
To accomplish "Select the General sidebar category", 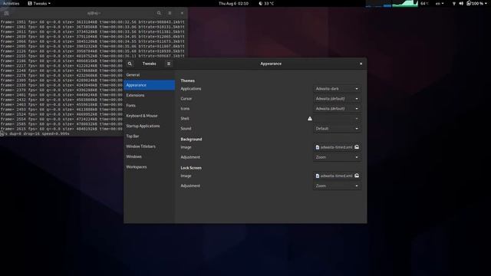I will [x=150, y=75].
